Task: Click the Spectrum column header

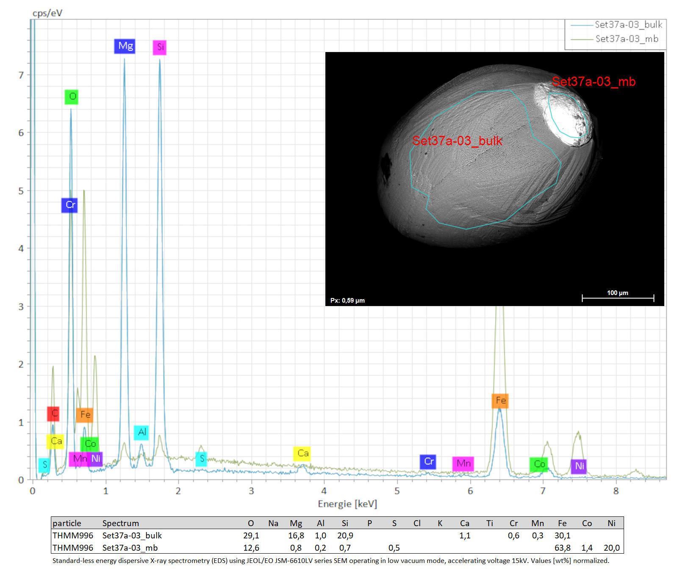Action: (121, 524)
